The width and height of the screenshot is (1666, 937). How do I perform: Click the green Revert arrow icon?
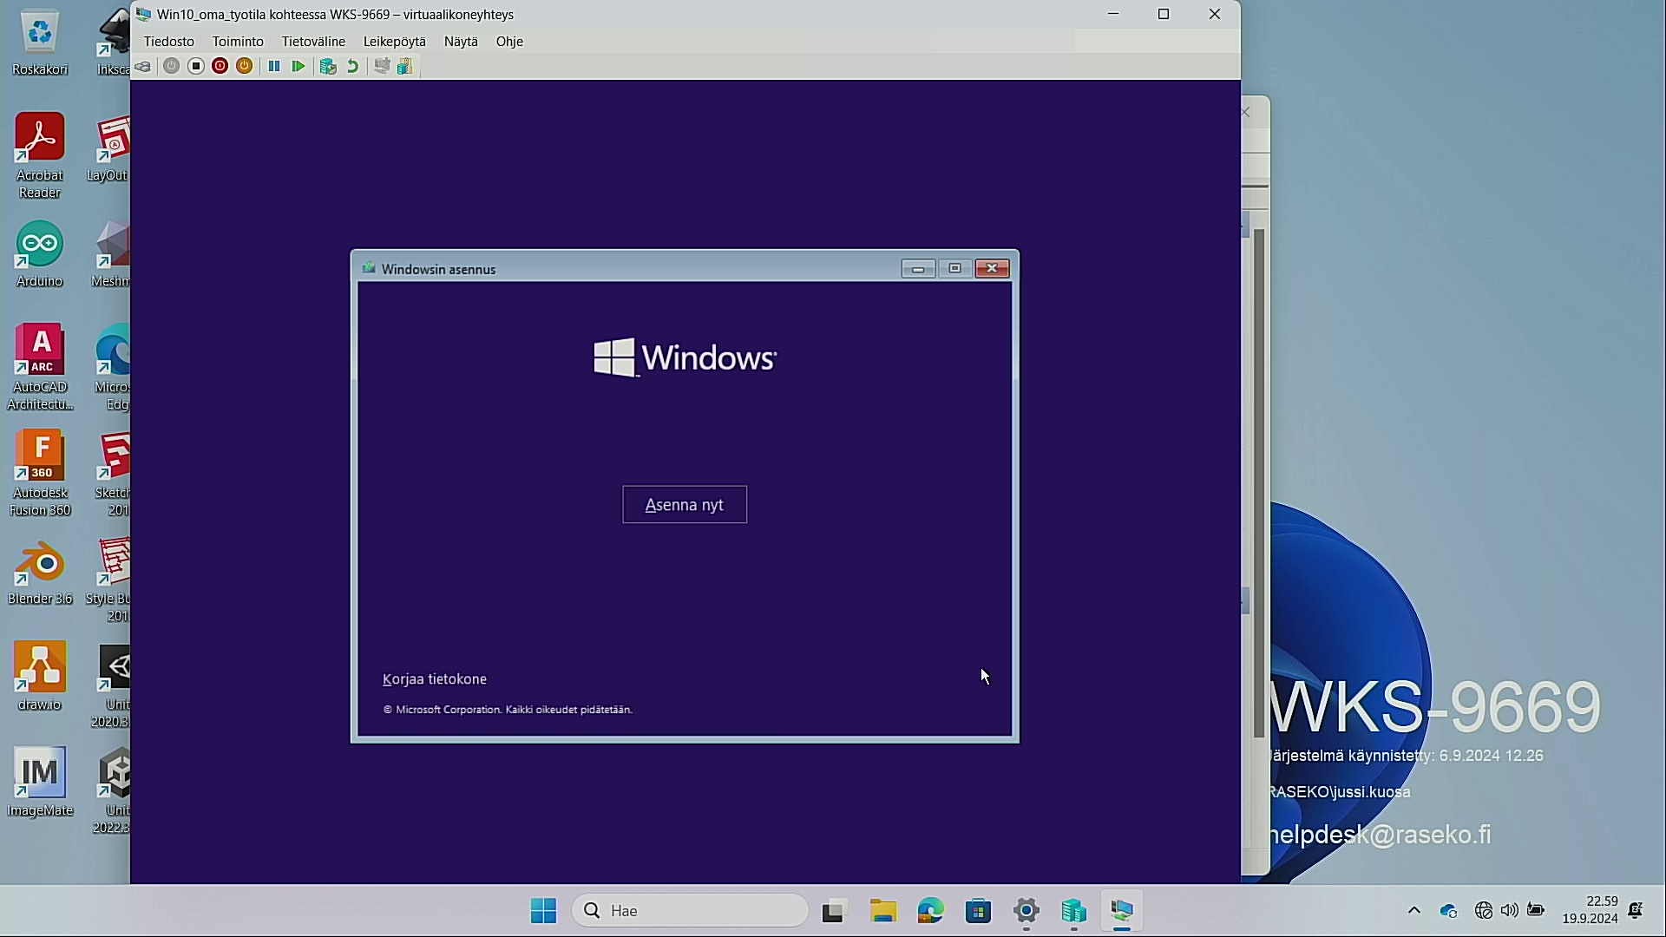pyautogui.click(x=352, y=67)
